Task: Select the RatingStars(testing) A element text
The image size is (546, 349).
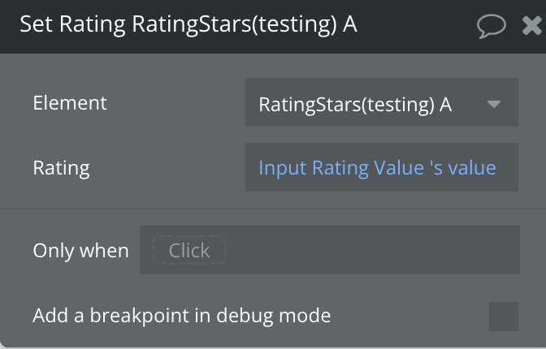Action: click(355, 105)
